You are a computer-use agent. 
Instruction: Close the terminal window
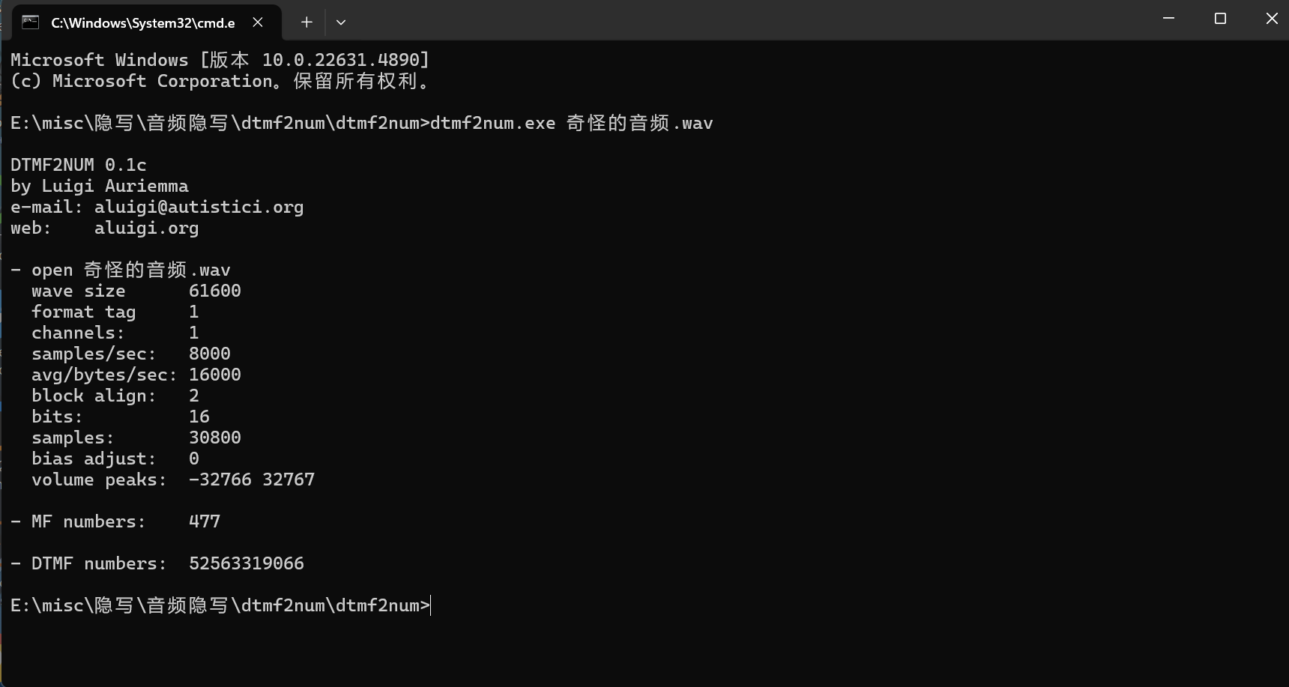(x=1272, y=19)
